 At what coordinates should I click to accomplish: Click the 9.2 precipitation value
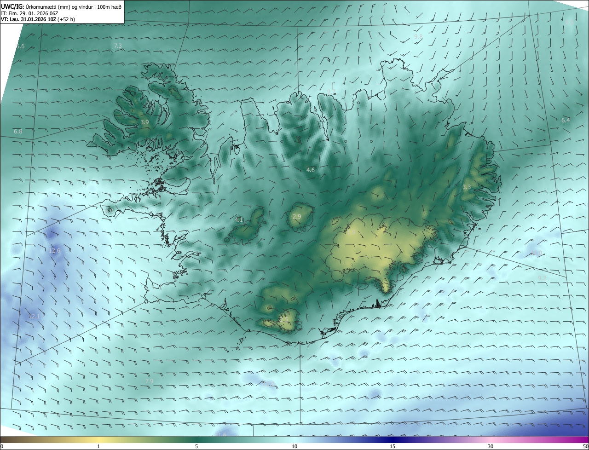point(542,278)
